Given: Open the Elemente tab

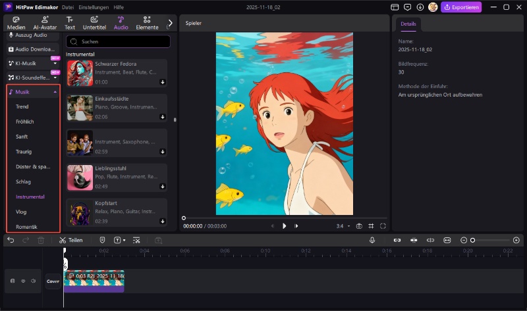Looking at the screenshot, I should 147,23.
